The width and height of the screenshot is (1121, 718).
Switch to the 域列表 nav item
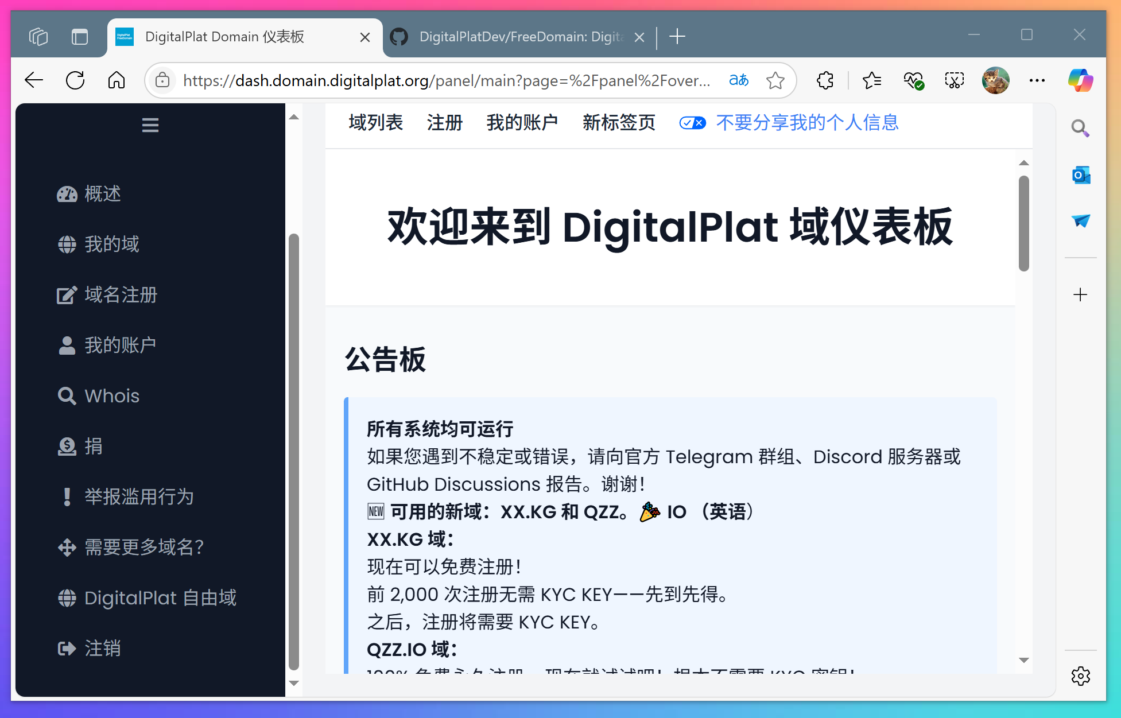pyautogui.click(x=375, y=122)
